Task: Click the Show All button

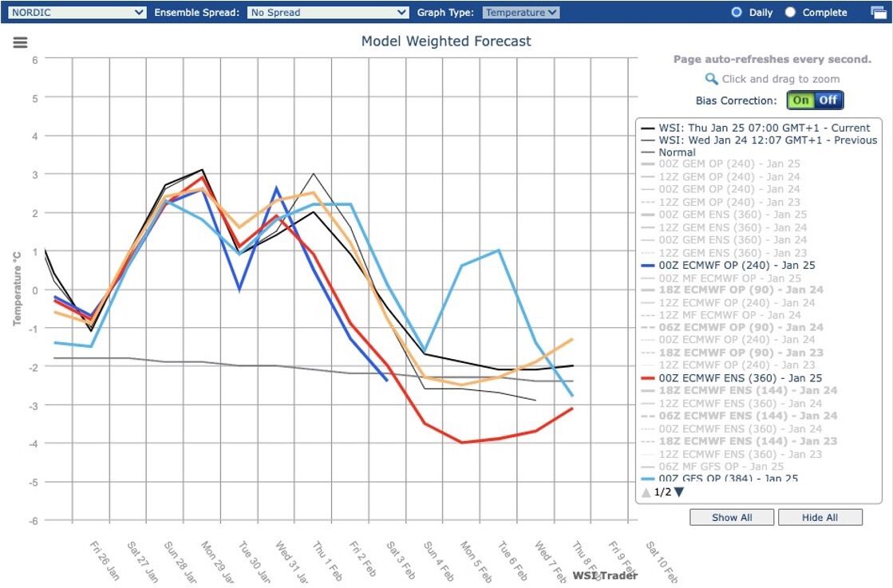Action: 731,516
